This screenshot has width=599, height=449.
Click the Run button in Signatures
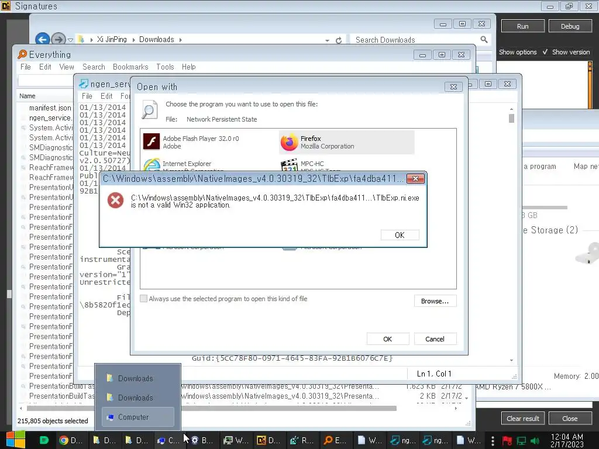click(x=522, y=26)
